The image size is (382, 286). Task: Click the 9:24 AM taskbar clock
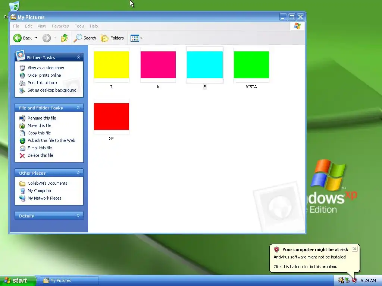coord(368,281)
